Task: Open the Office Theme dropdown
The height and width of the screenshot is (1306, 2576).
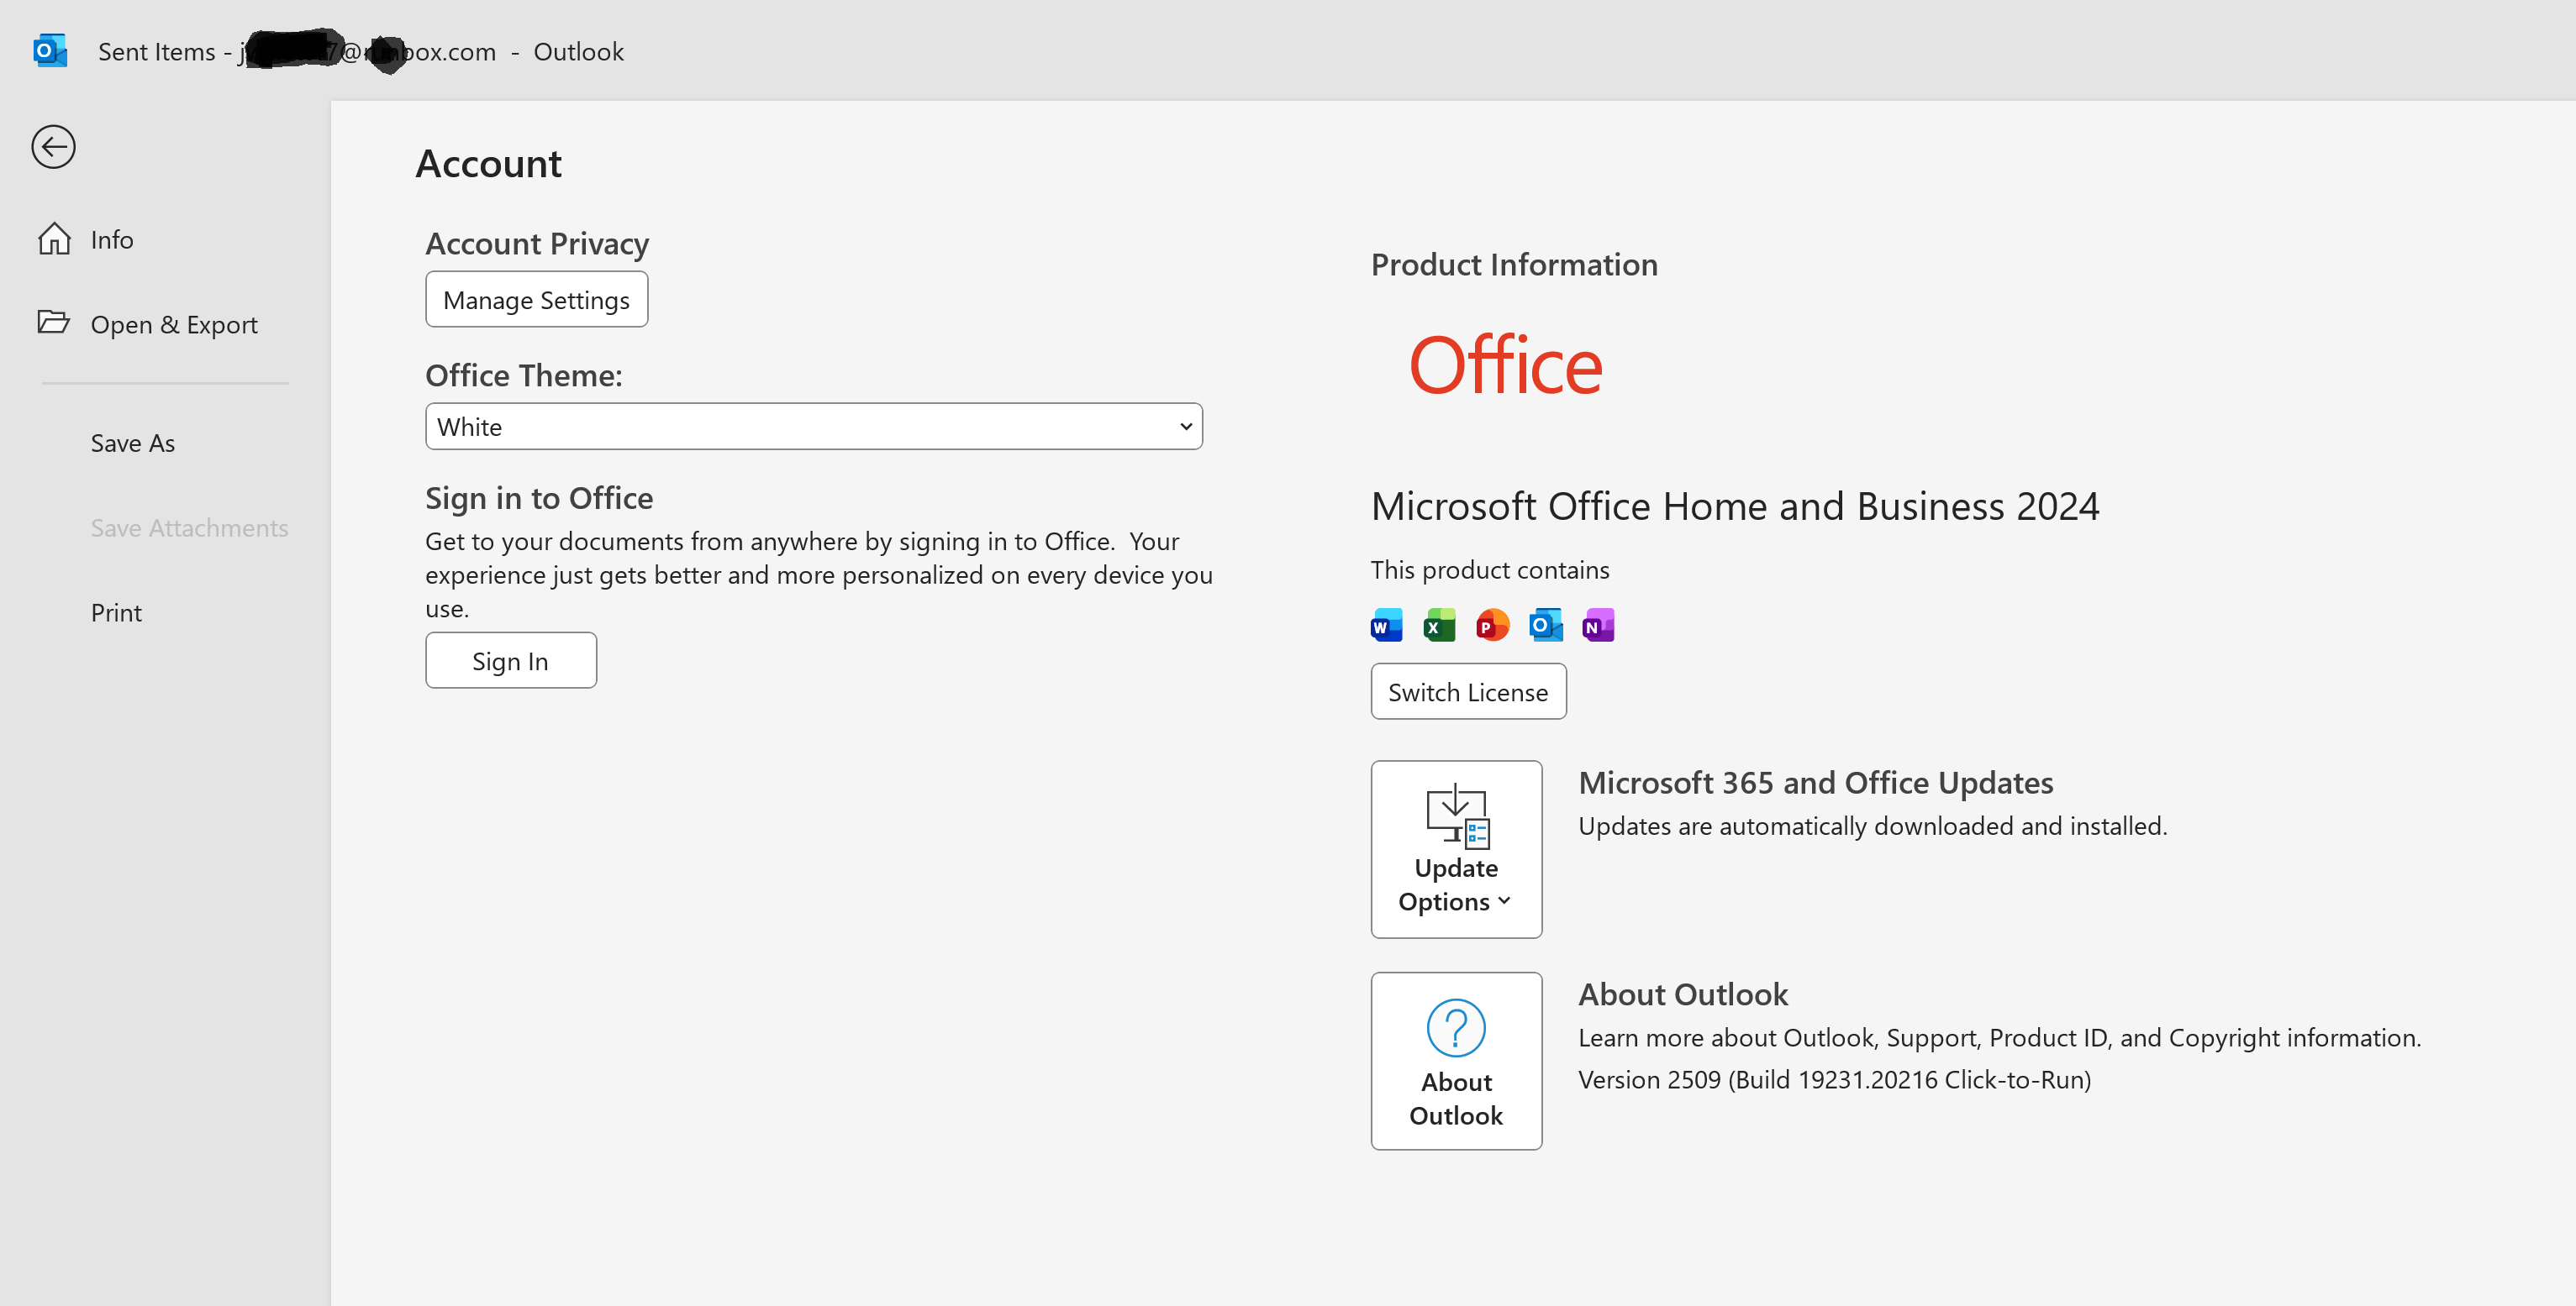Action: coord(812,427)
